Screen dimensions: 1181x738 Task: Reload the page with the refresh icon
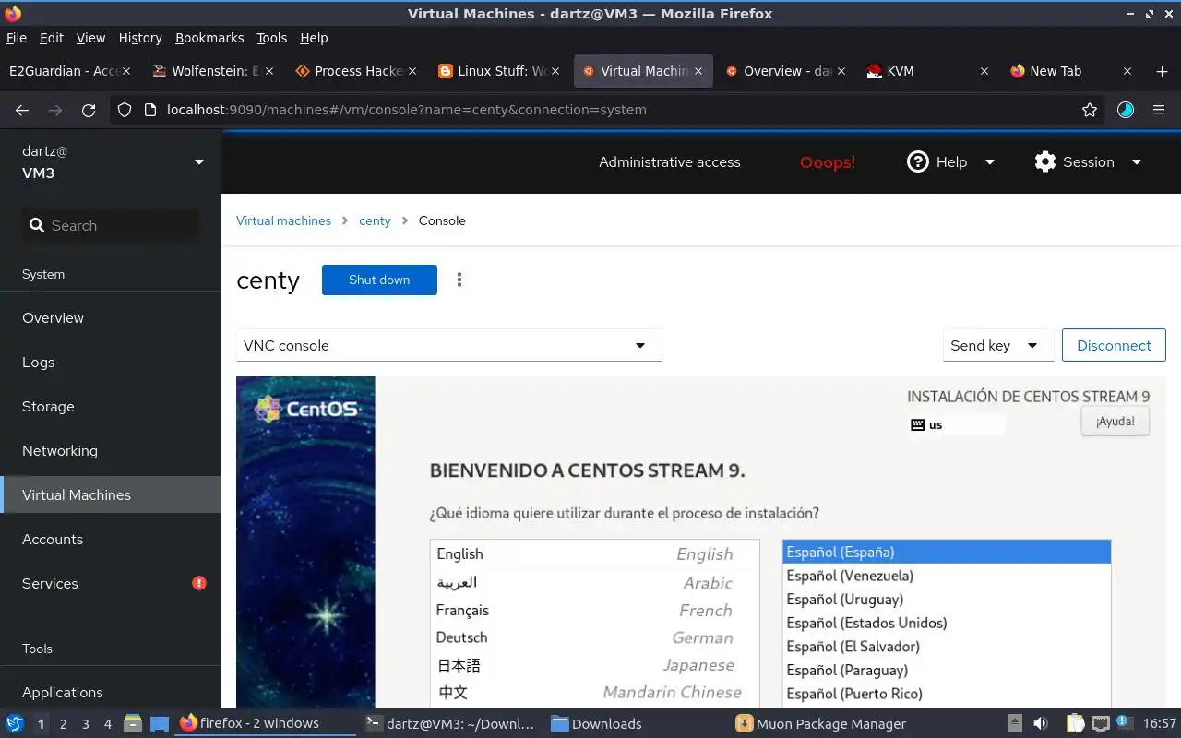[89, 110]
